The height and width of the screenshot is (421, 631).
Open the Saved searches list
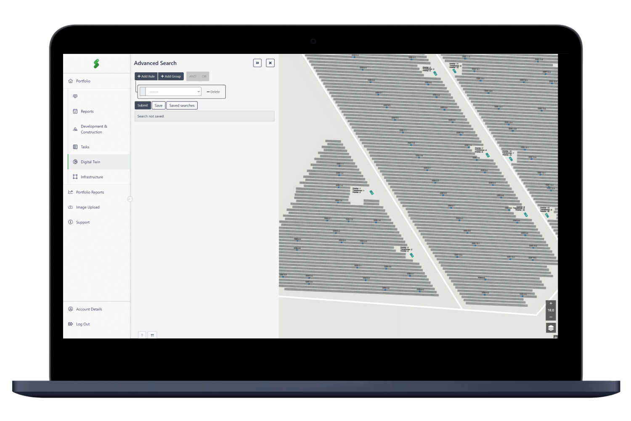[x=182, y=105]
